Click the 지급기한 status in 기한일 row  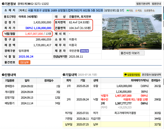click(96, 119)
